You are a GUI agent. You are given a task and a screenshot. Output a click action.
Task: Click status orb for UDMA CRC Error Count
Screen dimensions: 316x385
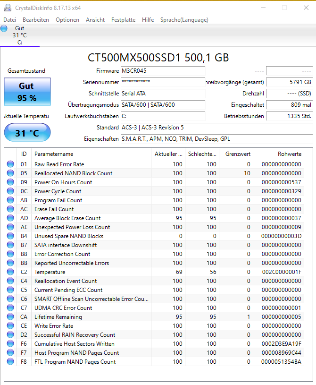(10, 308)
